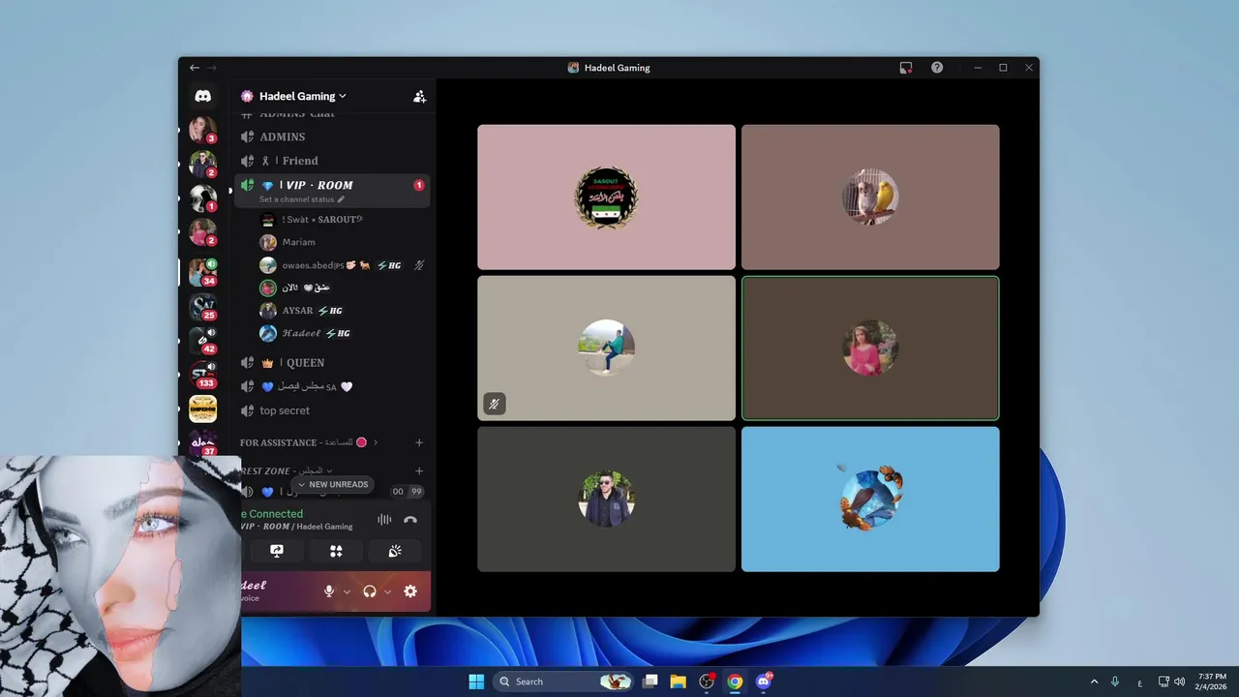Open Hadeel Gaming server dropdown menu
The width and height of the screenshot is (1239, 697).
tap(302, 96)
